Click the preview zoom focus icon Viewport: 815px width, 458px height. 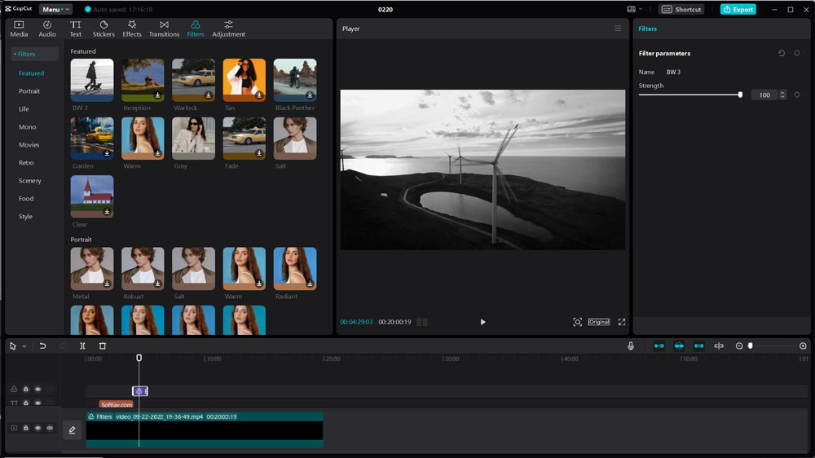pyautogui.click(x=577, y=322)
